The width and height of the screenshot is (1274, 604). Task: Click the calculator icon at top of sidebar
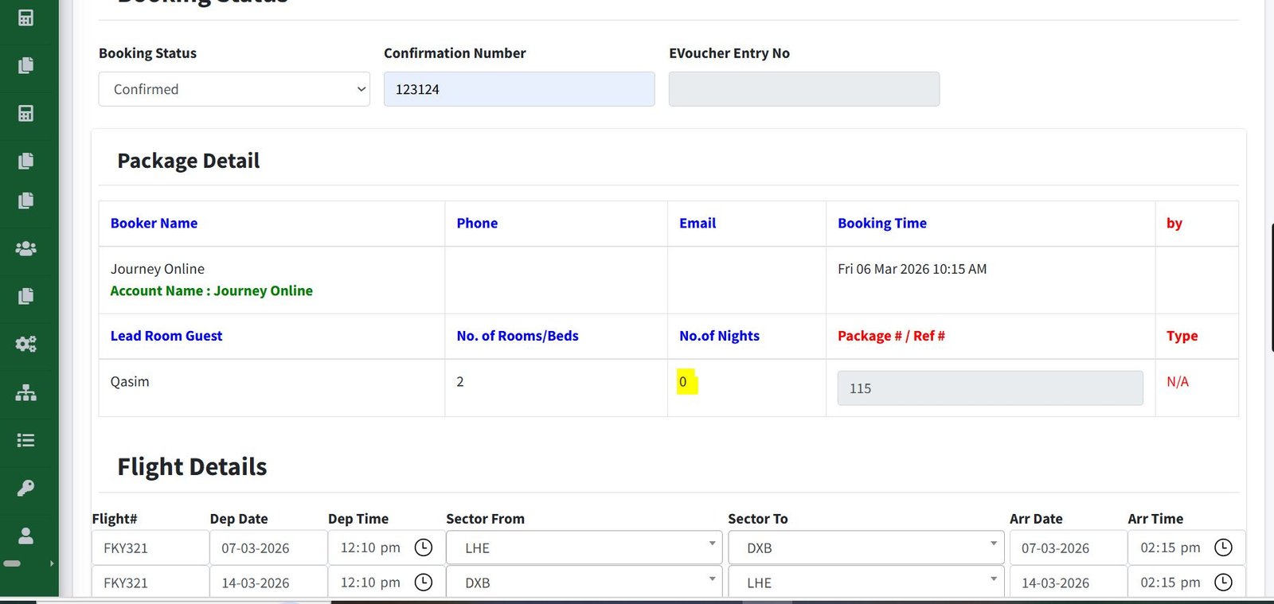tap(25, 18)
